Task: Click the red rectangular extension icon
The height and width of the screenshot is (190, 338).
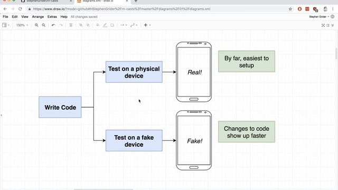Action: (307, 9)
